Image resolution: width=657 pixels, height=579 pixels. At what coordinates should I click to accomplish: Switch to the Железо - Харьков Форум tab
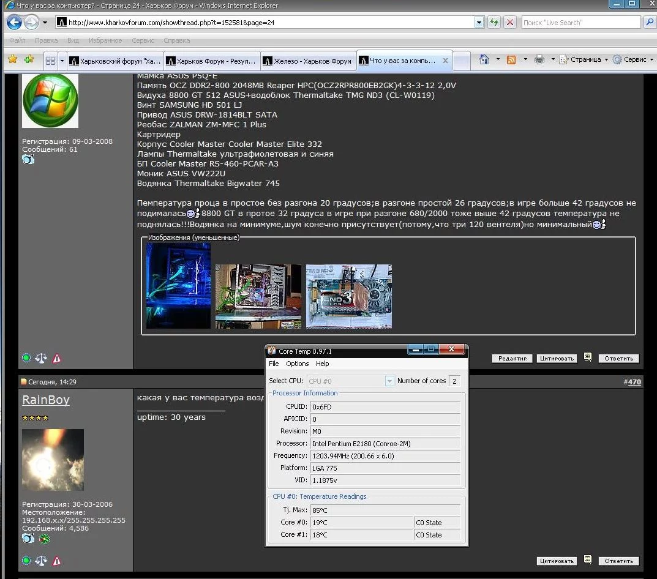point(309,61)
